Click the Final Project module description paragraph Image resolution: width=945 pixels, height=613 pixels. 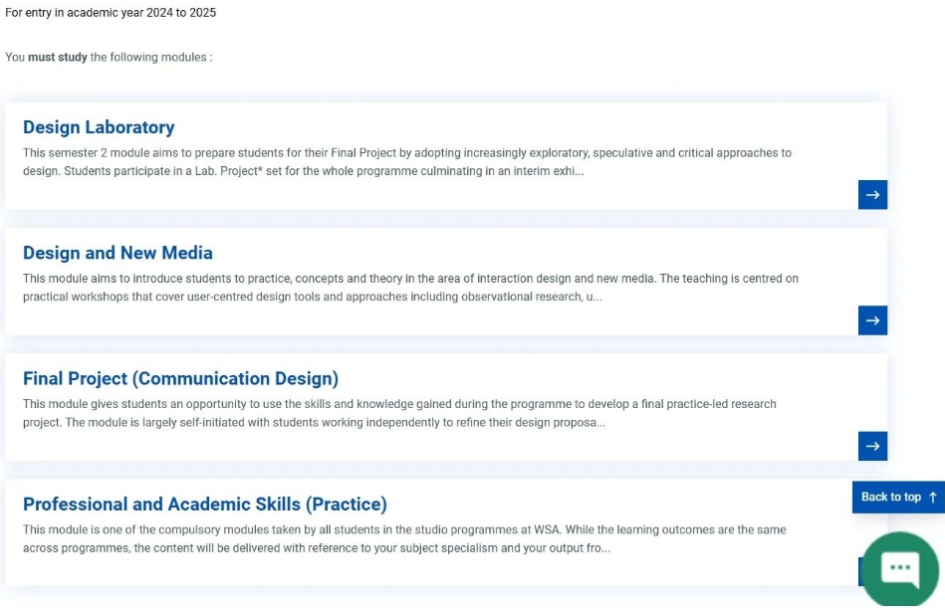[399, 413]
